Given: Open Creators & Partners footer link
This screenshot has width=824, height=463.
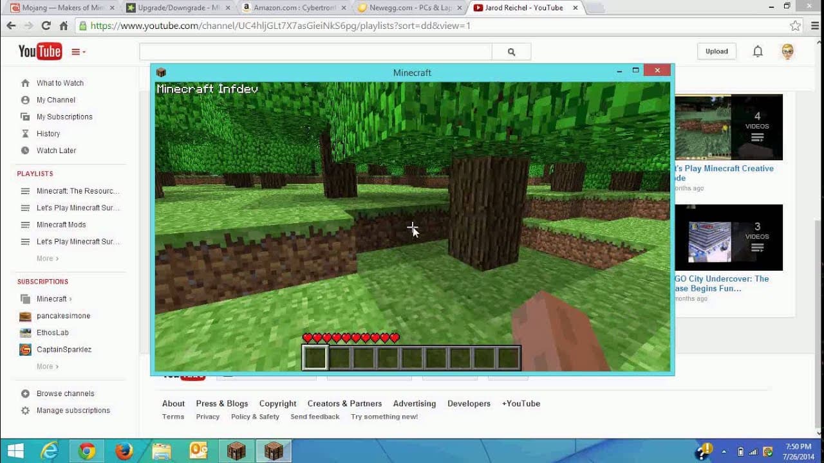Looking at the screenshot, I should [344, 403].
